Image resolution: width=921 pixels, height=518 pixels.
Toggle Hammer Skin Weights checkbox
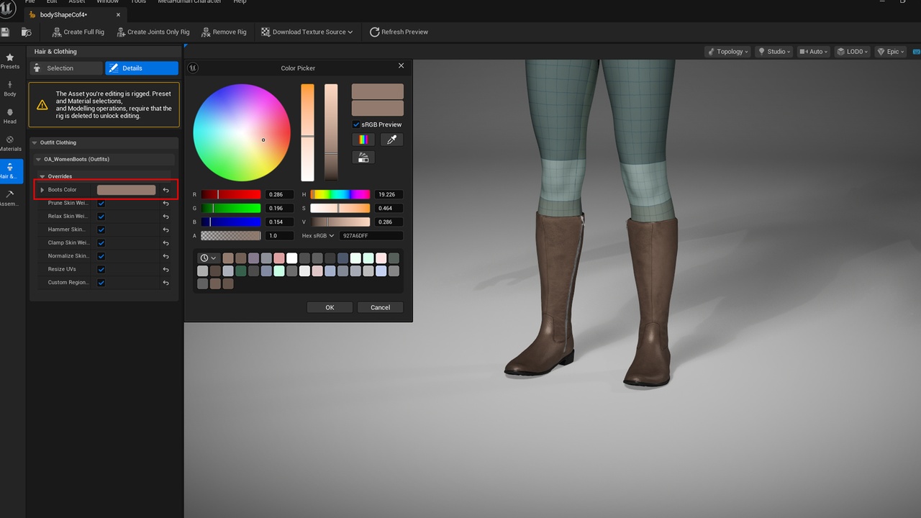point(101,230)
